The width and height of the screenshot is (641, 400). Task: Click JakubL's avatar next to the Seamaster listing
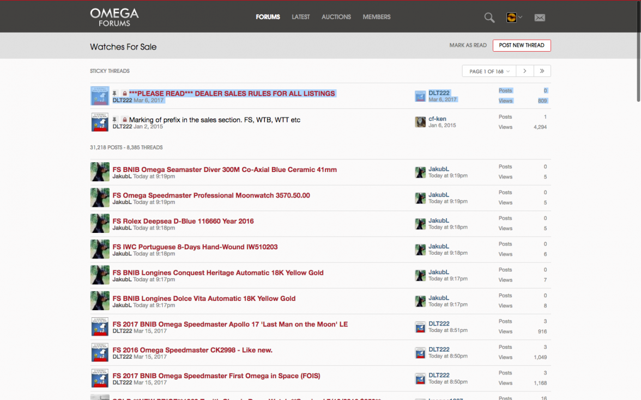pos(420,171)
